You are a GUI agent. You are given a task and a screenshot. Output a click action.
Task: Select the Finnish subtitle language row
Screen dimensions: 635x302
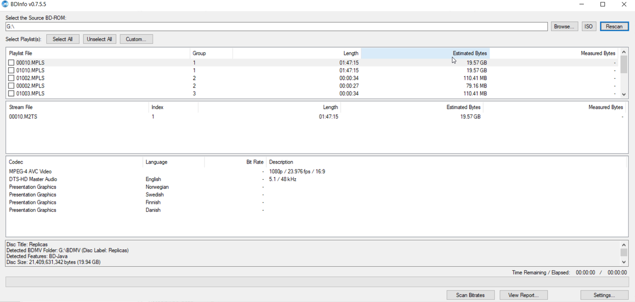pyautogui.click(x=316, y=202)
